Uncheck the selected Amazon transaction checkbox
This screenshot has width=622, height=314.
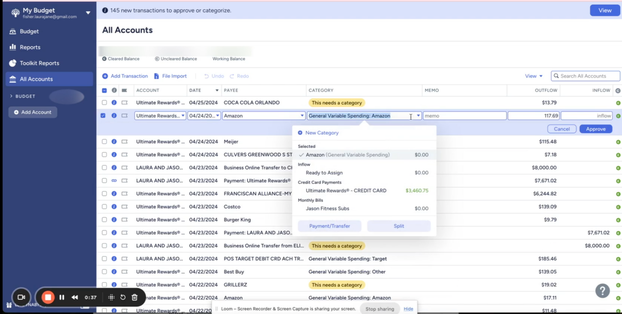point(103,116)
